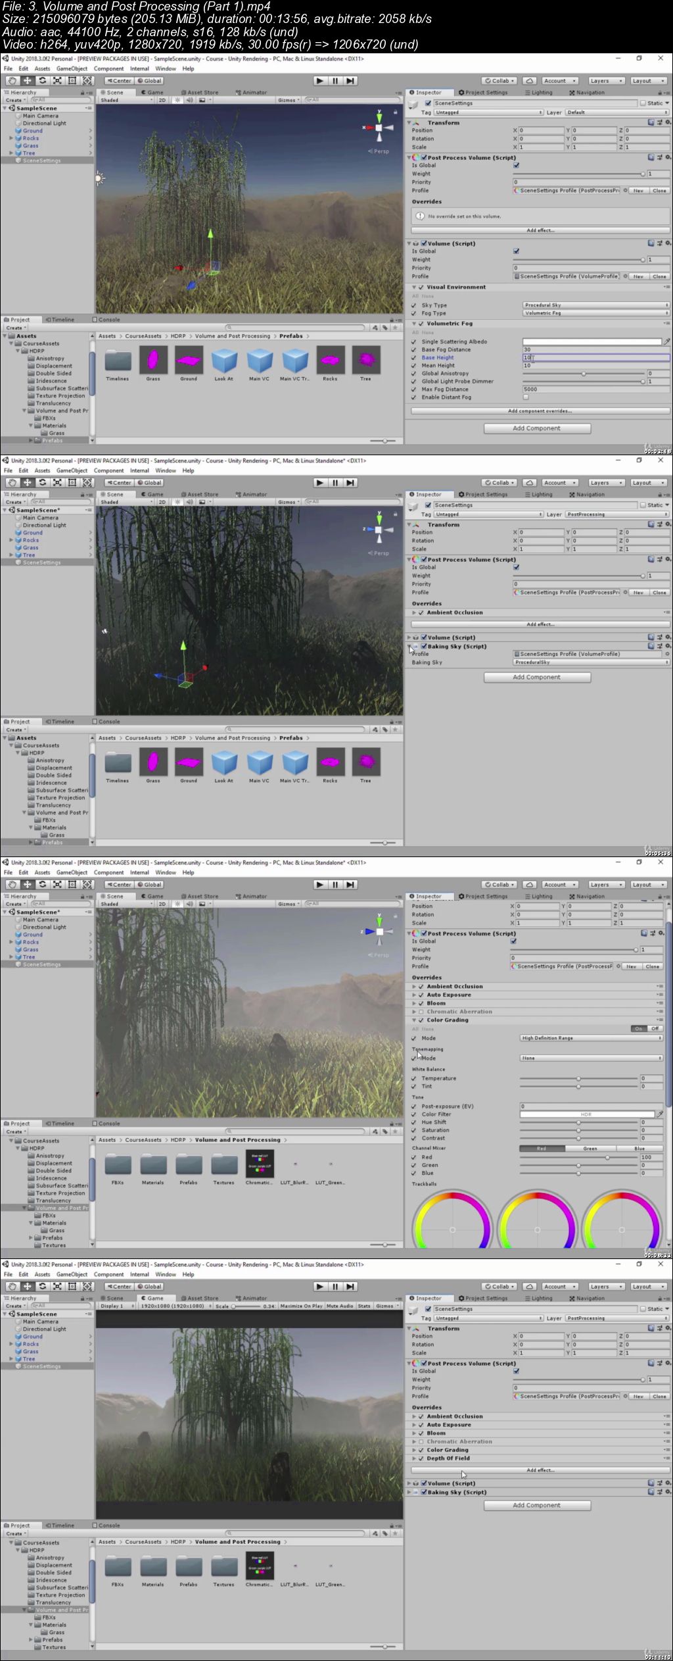Click eyedropper beside Single Scattering Albedo
This screenshot has height=1661, width=673.
[666, 341]
